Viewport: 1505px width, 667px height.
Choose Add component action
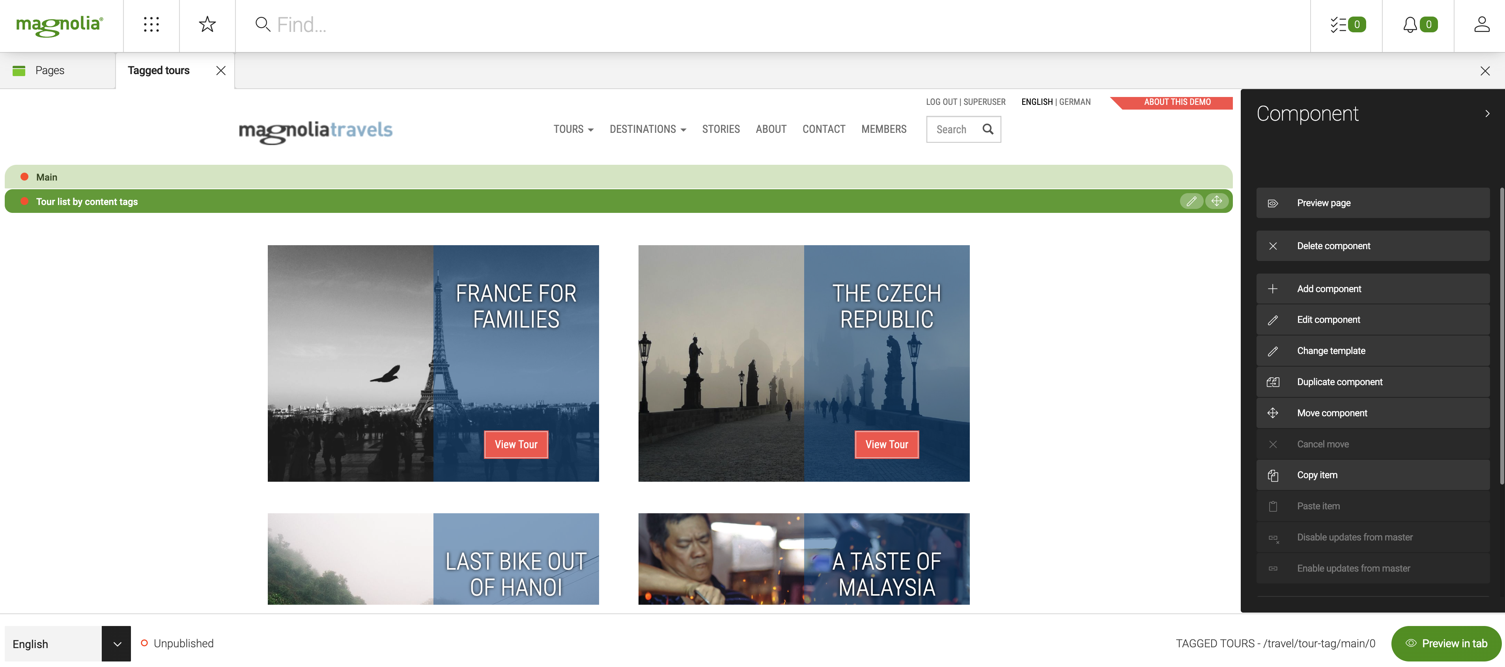(x=1372, y=289)
